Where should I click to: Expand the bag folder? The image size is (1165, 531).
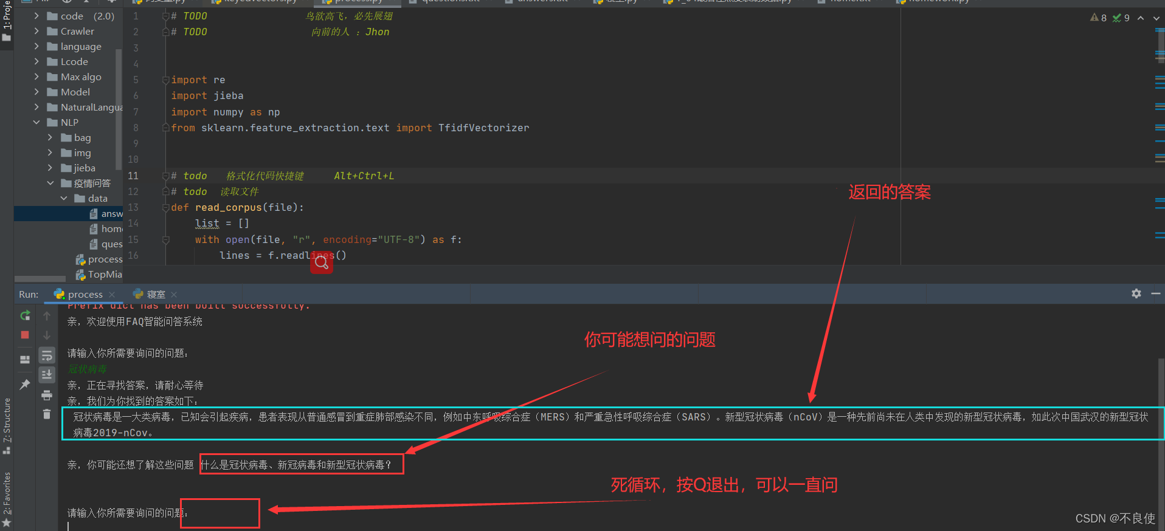click(x=50, y=137)
